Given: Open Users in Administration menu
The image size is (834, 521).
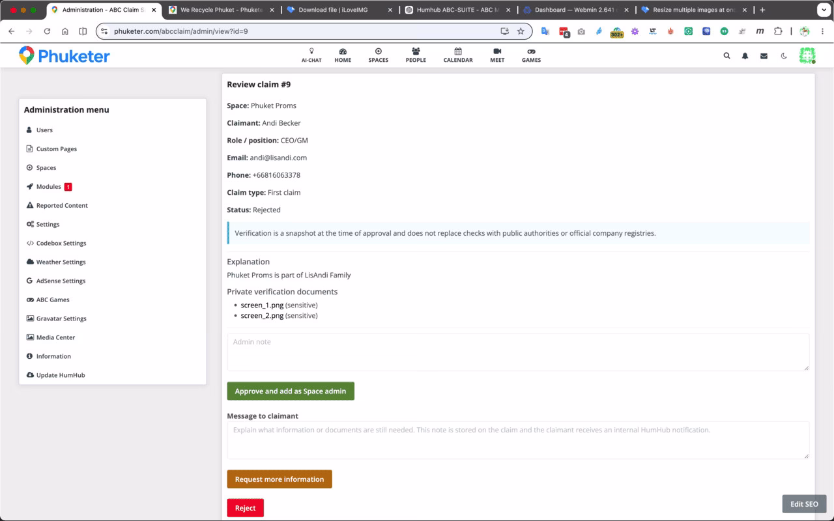Looking at the screenshot, I should point(44,130).
